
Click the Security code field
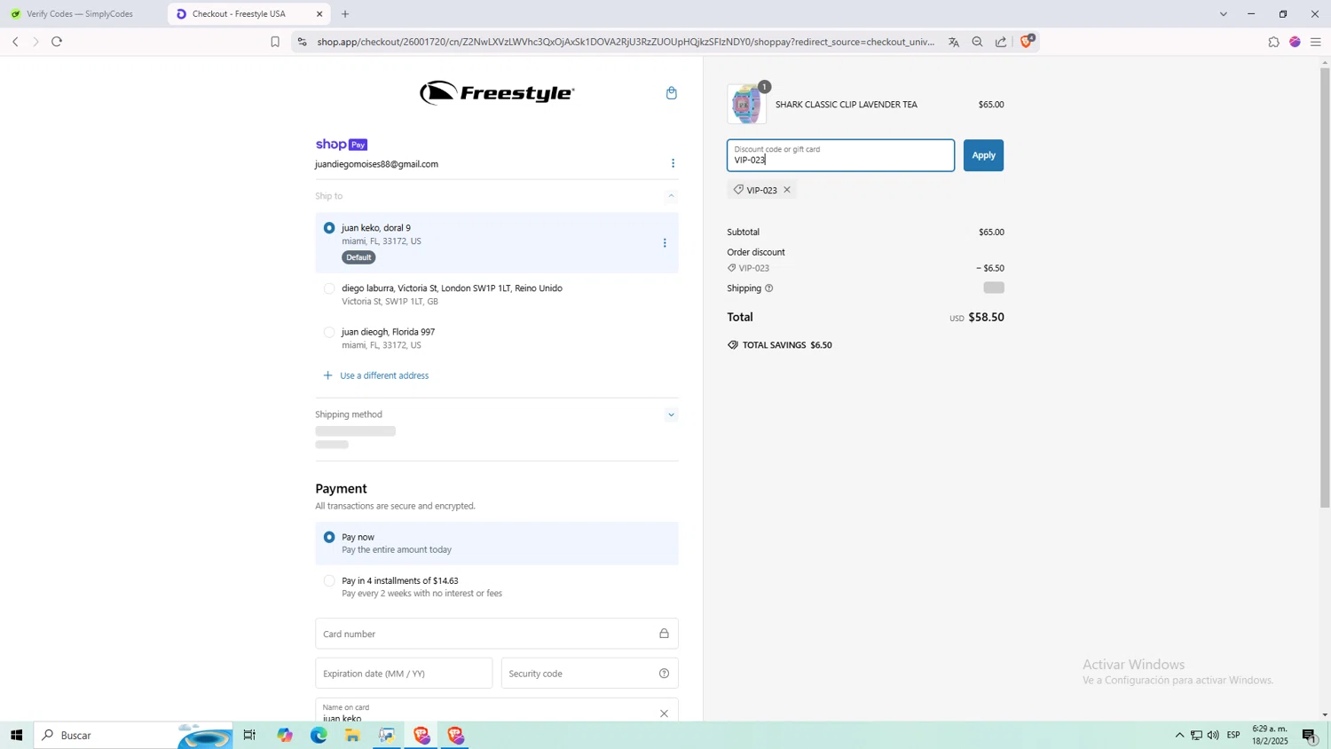(589, 674)
